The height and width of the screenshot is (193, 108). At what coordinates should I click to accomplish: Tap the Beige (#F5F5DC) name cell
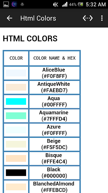tap(54, 144)
